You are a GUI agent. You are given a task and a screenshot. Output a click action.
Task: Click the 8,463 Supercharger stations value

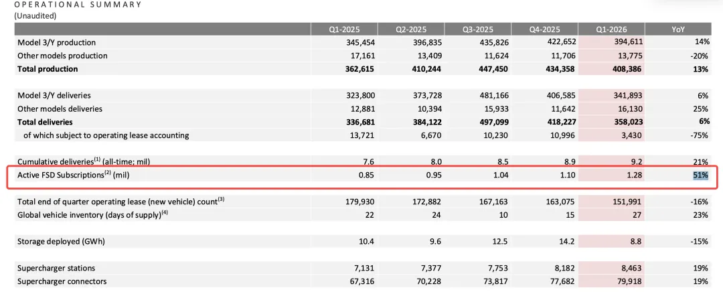coord(632,269)
